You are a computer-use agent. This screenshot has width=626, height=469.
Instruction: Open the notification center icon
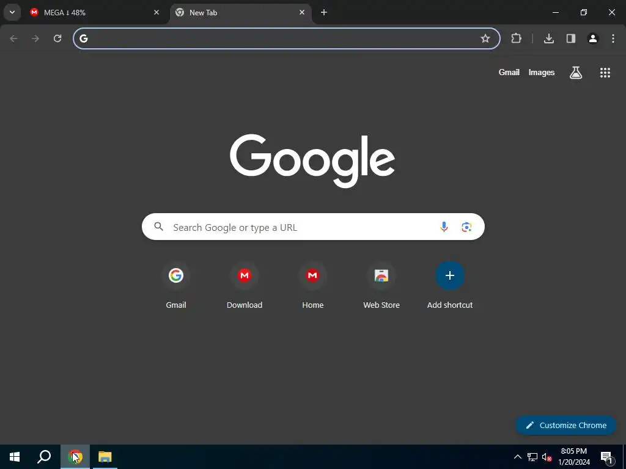pyautogui.click(x=606, y=457)
